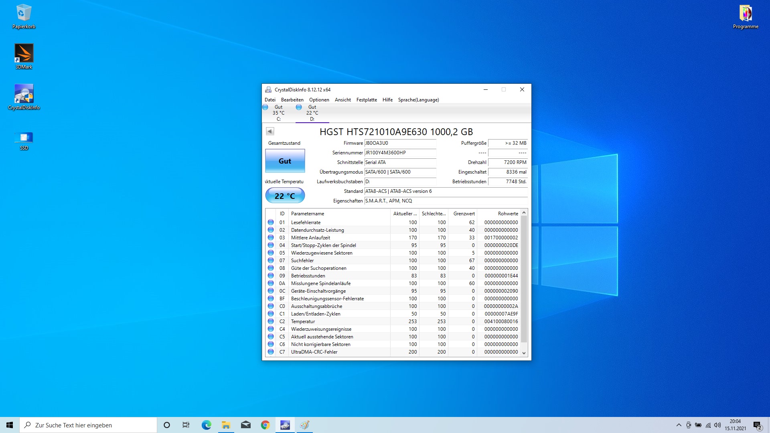Viewport: 770px width, 433px height.
Task: Open the Datei menu
Action: tap(270, 100)
